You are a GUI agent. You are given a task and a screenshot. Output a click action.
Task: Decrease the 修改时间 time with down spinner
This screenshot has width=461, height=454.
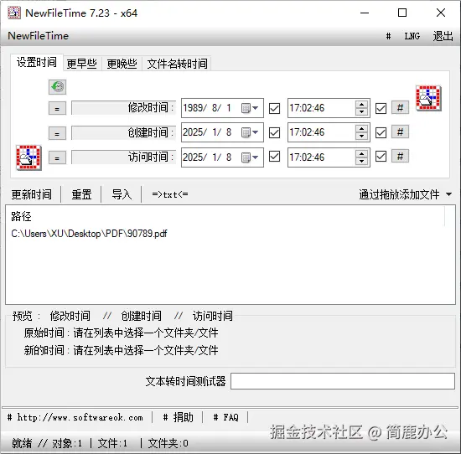(361, 111)
